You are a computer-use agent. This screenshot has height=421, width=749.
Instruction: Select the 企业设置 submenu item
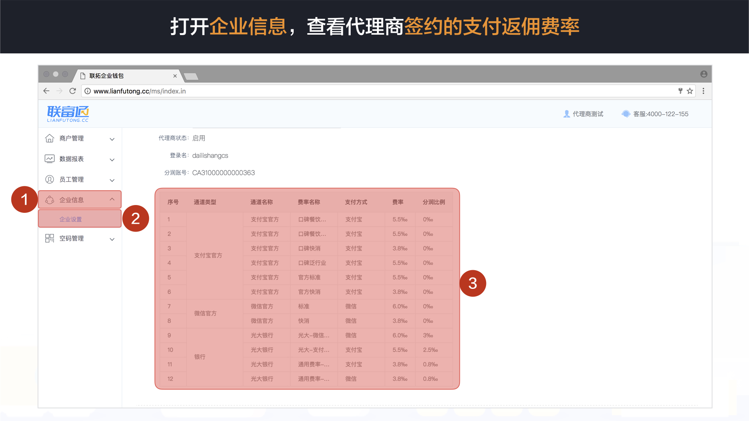(80, 219)
